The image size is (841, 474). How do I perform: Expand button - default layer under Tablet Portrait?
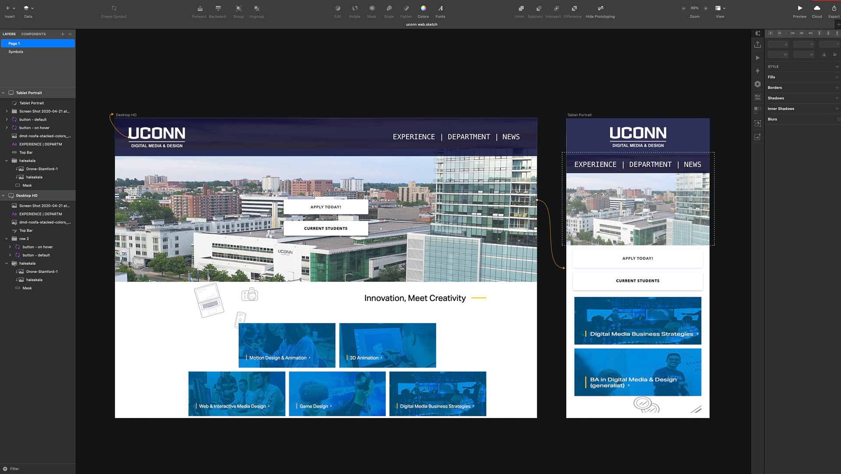pyautogui.click(x=7, y=119)
